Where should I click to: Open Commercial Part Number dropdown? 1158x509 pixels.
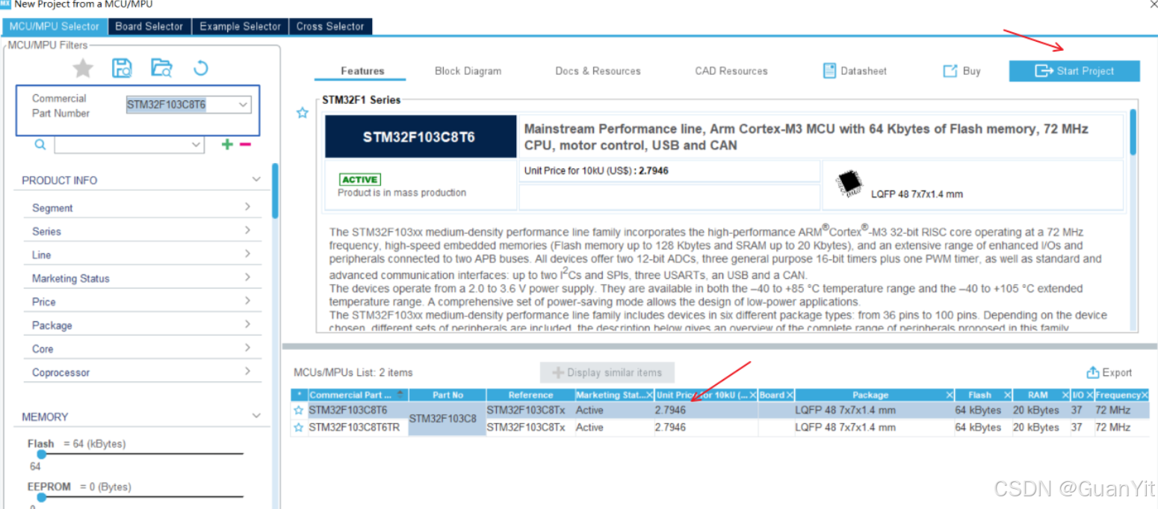pyautogui.click(x=243, y=105)
